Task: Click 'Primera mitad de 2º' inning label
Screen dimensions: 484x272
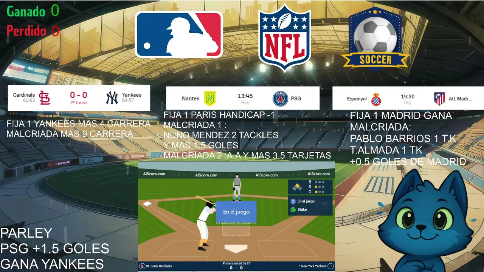Action: [236, 263]
